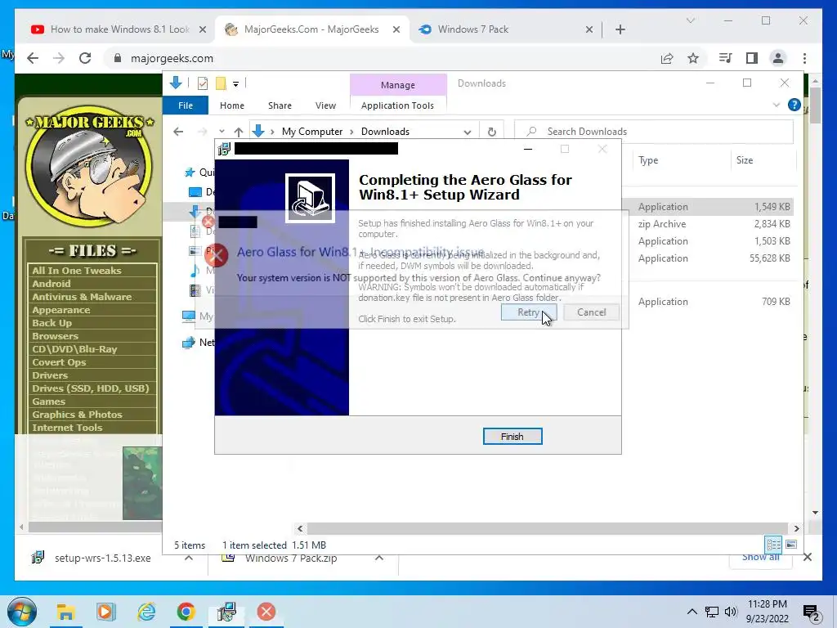The height and width of the screenshot is (628, 837).
Task: Open Explorer help question mark icon
Action: tap(794, 105)
